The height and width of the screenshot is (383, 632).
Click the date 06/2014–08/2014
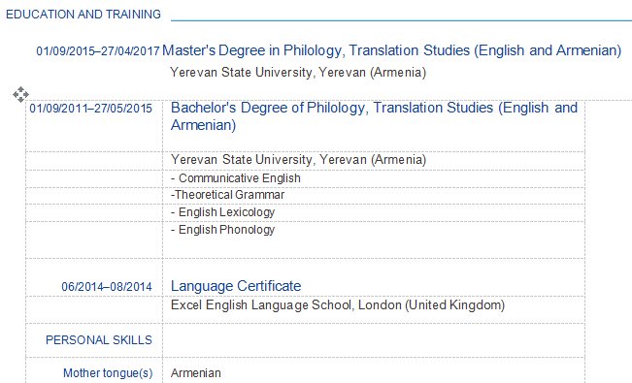point(107,287)
